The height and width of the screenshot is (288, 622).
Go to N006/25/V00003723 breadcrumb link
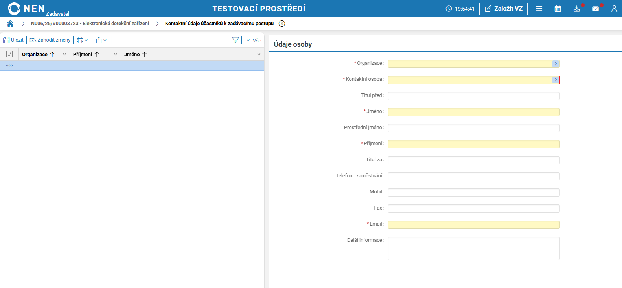point(90,24)
